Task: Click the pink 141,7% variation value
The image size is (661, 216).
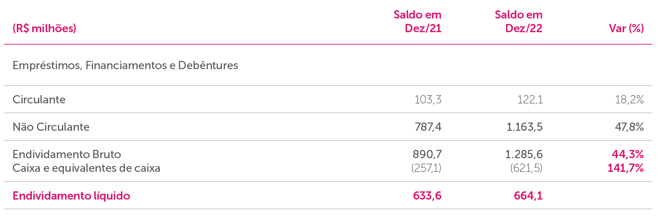Action: coord(625,168)
